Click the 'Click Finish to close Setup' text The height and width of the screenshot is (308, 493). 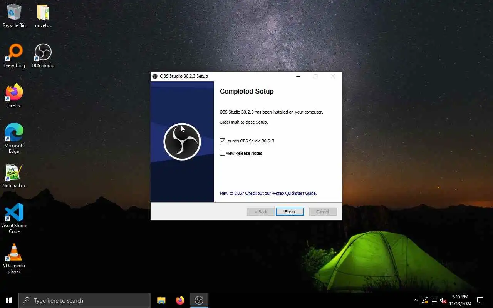(244, 122)
